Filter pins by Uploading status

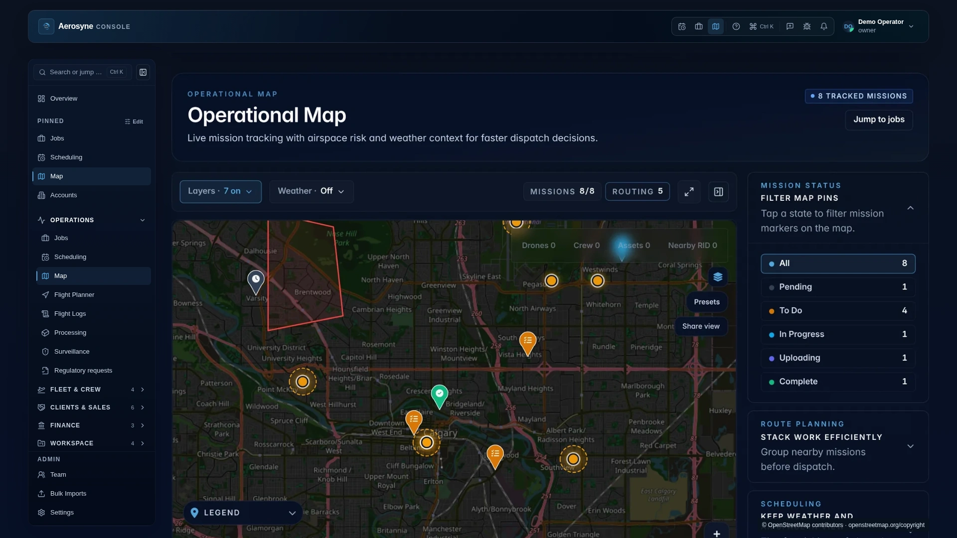(x=838, y=358)
